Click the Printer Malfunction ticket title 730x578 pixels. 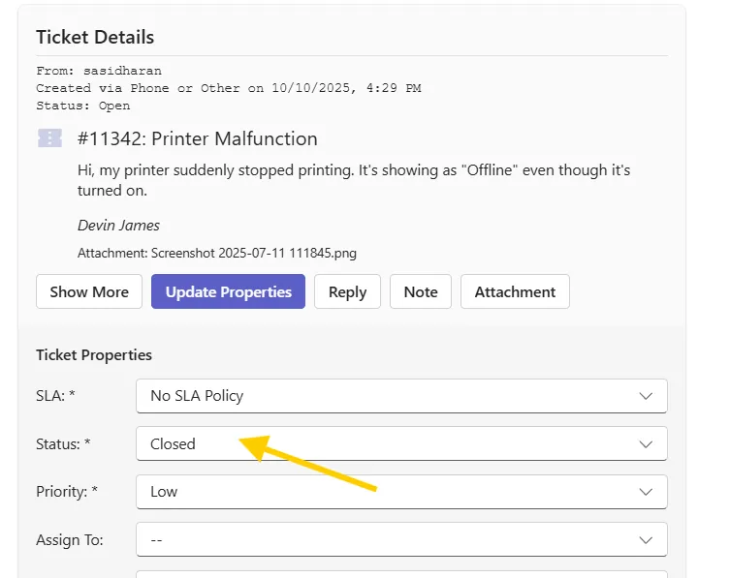198,138
